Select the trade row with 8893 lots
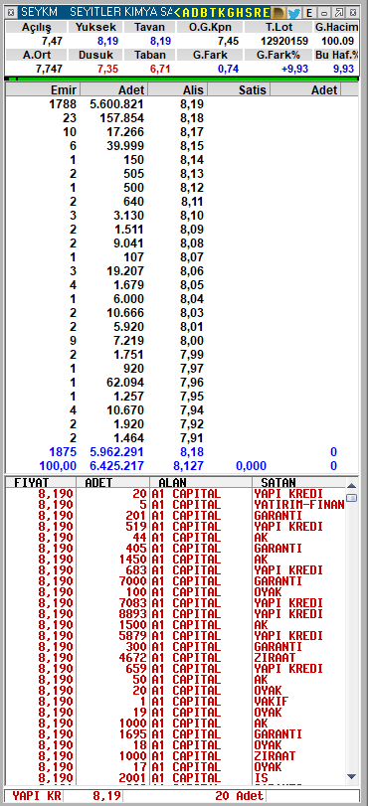Viewport: 368px width, 806px height. pos(175,614)
